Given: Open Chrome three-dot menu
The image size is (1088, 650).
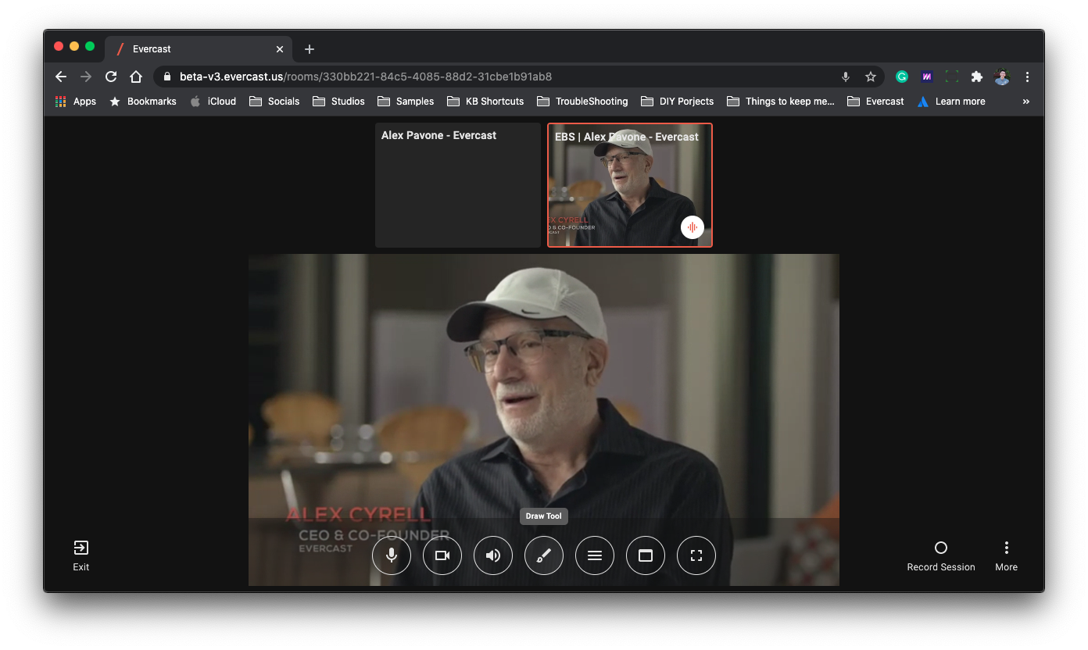Looking at the screenshot, I should [1027, 77].
